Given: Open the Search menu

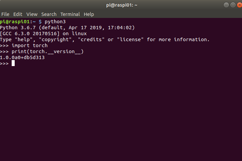Looking at the screenshot, I should pos(49,14).
